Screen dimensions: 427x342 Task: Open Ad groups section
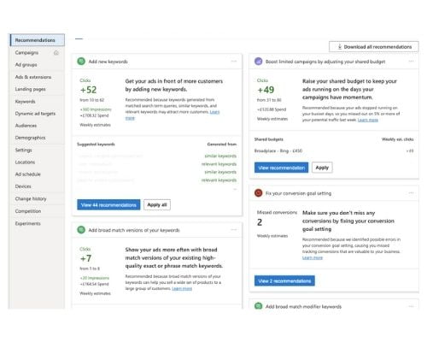click(26, 65)
